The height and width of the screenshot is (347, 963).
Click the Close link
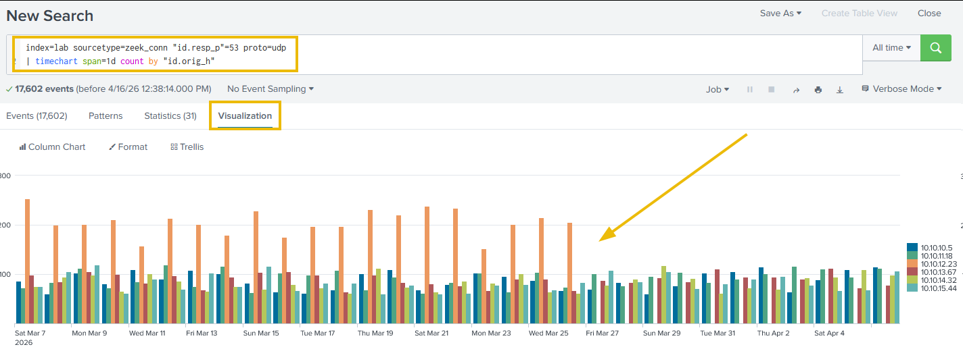[x=929, y=13]
